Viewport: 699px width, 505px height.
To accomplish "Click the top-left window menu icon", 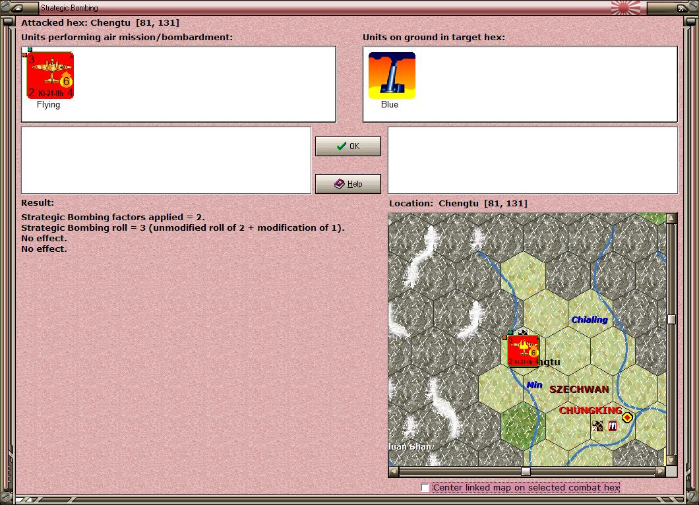I will pyautogui.click(x=17, y=7).
